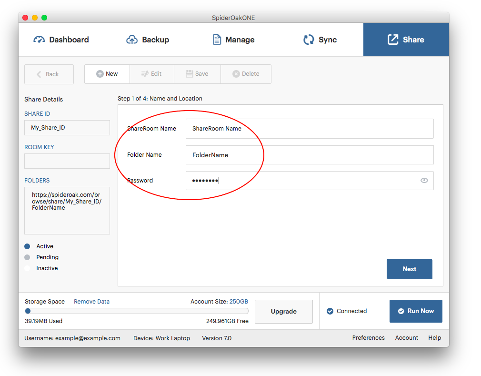Viewport: 481px width, 376px height.
Task: Proceed with the Next button
Action: pos(410,269)
